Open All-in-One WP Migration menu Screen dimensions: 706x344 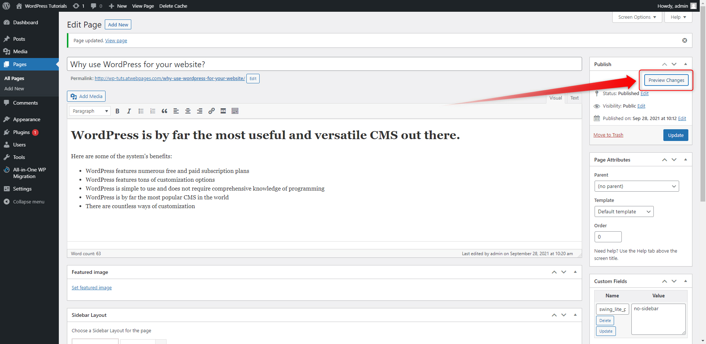[29, 173]
